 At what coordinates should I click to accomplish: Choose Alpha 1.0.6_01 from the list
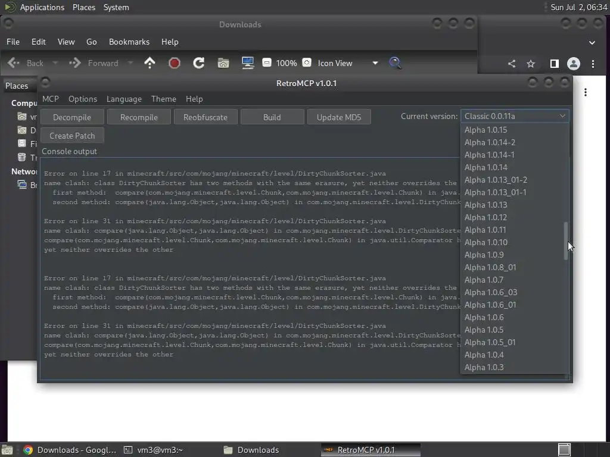[513, 305]
